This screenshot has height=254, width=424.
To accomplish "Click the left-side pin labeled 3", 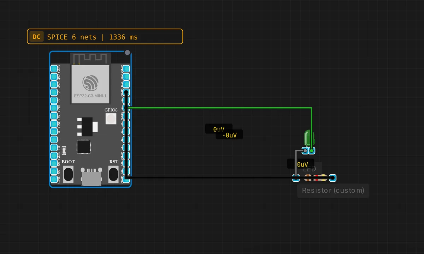I will click(x=54, y=100).
